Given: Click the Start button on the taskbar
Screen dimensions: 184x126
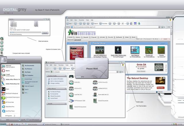Looking at the screenshot, I should coord(3,124).
